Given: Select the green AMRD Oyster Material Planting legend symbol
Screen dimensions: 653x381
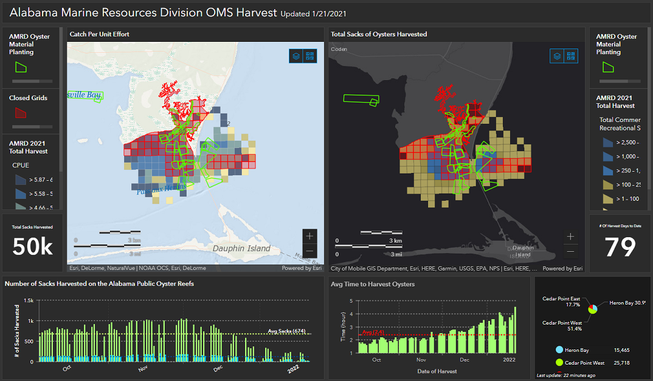Looking at the screenshot, I should coord(20,67).
